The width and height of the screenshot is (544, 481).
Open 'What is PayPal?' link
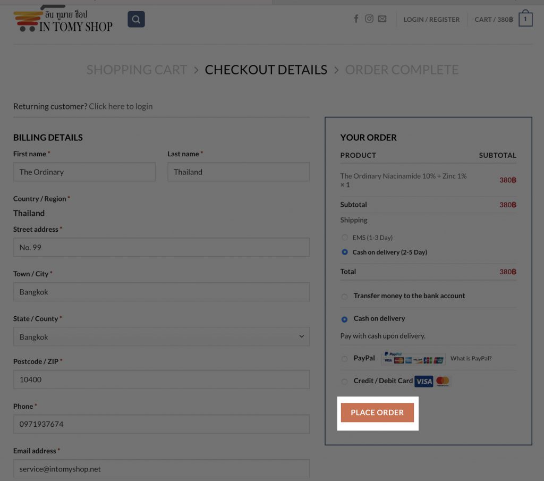pos(471,358)
